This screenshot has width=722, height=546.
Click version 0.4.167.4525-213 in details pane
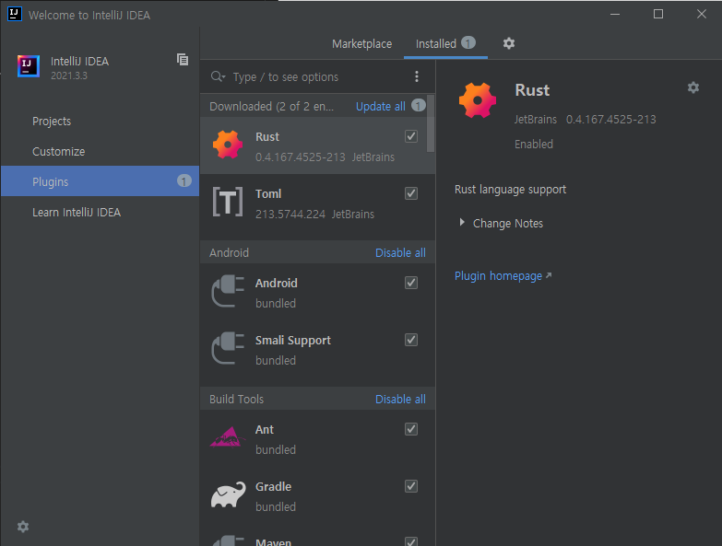pyautogui.click(x=610, y=120)
